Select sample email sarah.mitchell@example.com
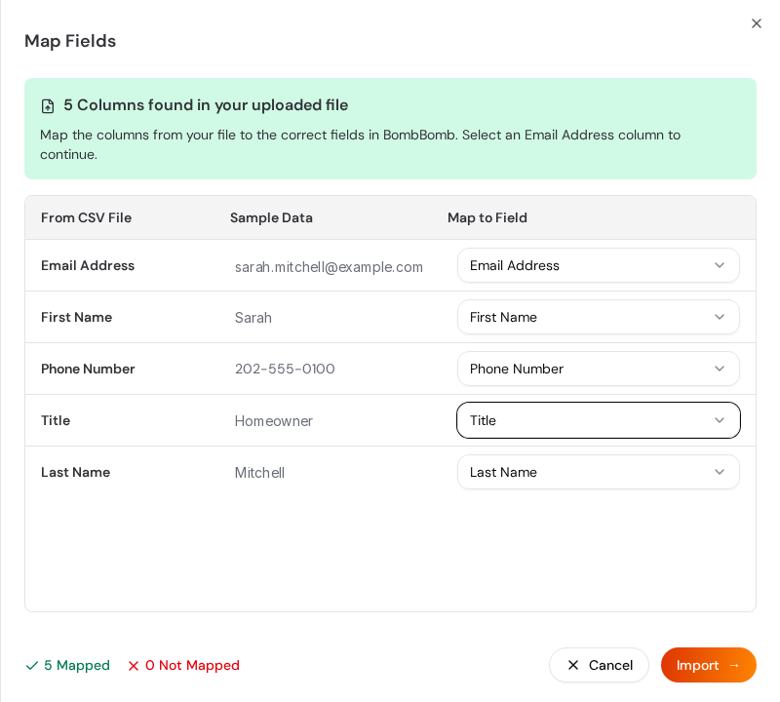Image resolution: width=780 pixels, height=702 pixels. point(329,267)
